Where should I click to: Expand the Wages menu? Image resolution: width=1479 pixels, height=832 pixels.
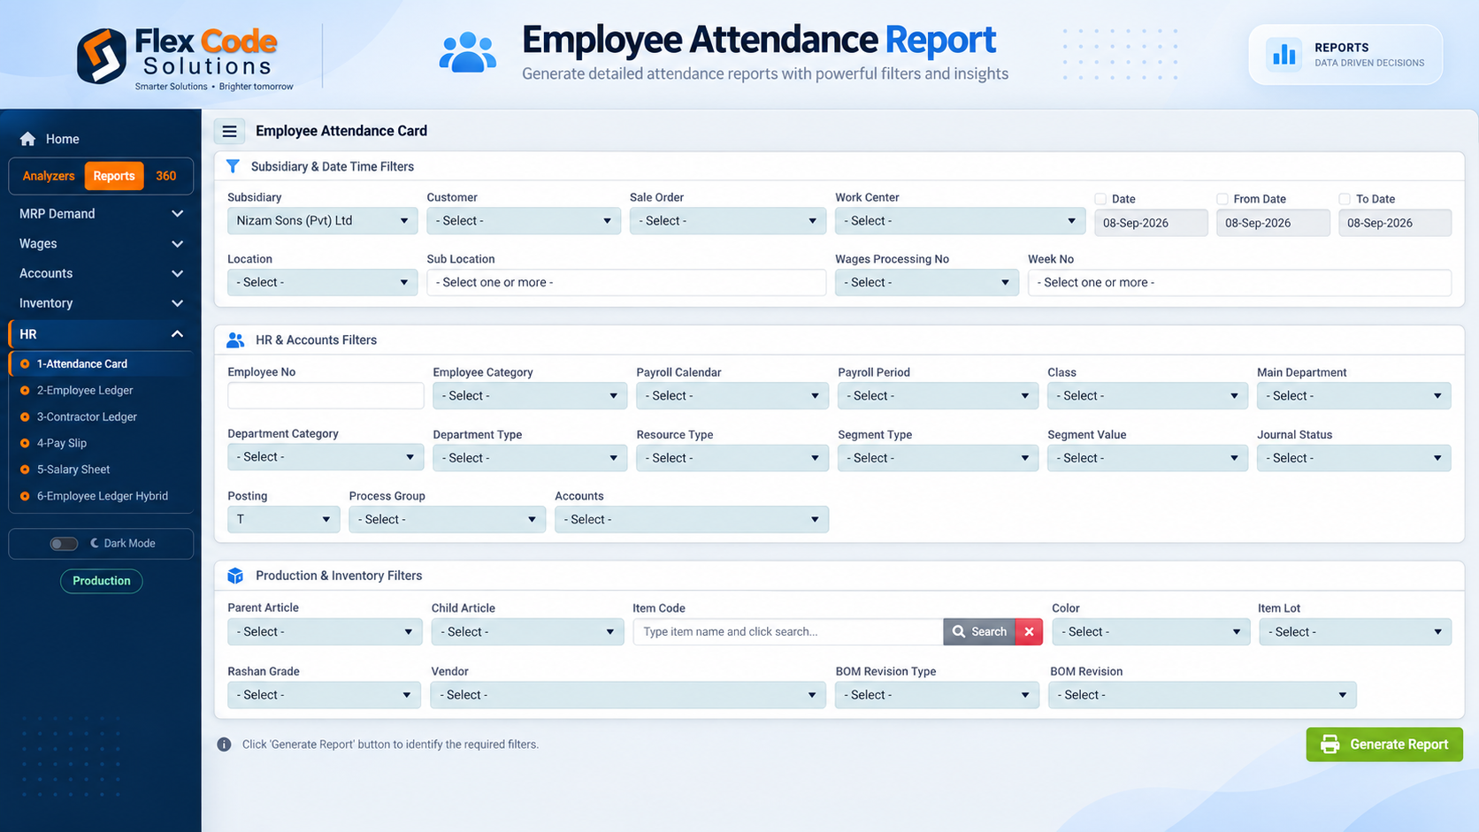(x=100, y=244)
